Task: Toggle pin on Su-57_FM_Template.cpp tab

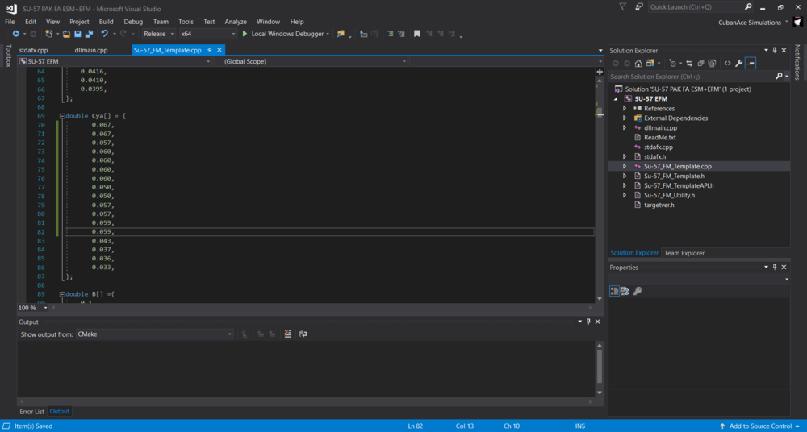Action: [x=210, y=50]
